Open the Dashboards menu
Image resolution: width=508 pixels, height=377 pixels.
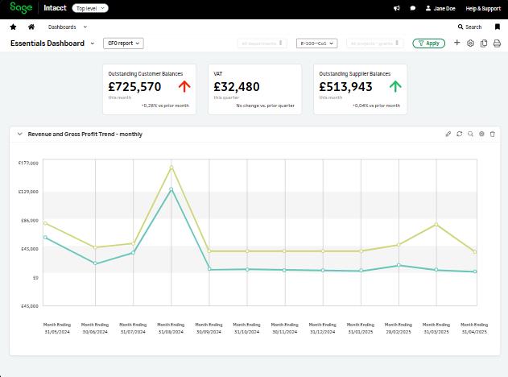click(x=62, y=27)
